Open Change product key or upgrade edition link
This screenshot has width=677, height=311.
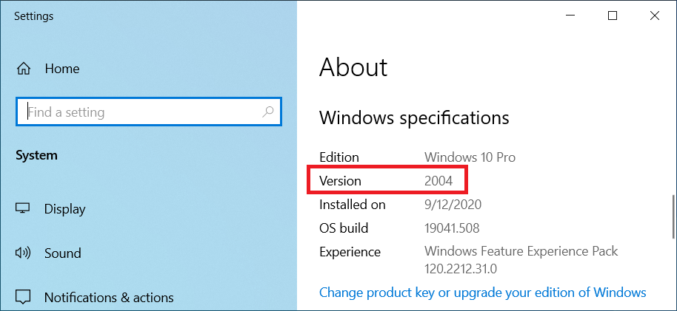coord(483,293)
